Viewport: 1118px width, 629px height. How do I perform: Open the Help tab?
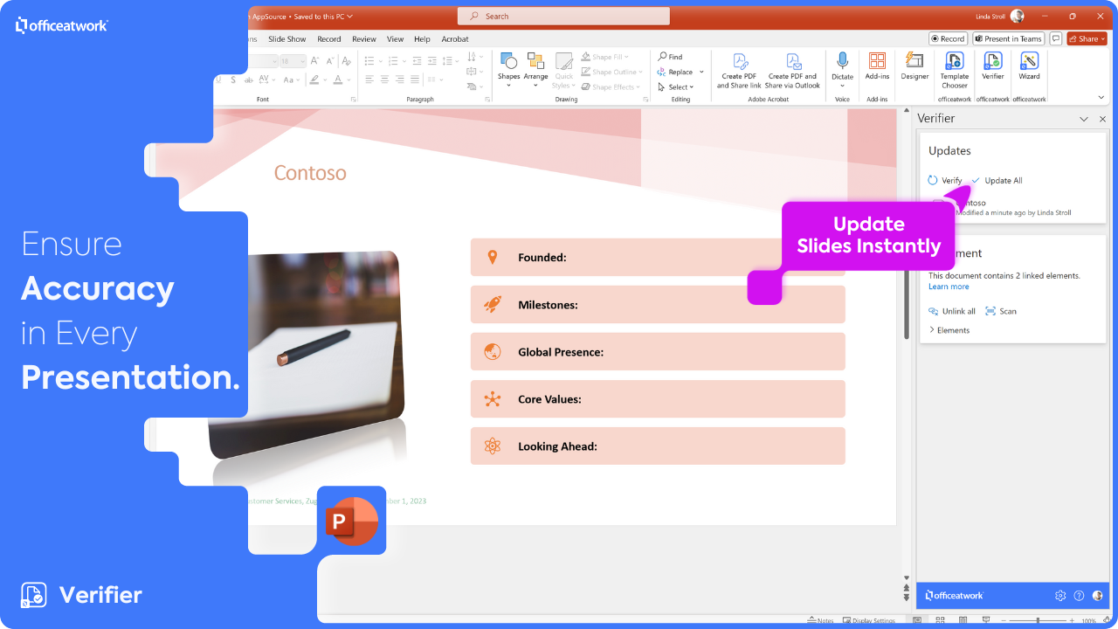coord(423,39)
